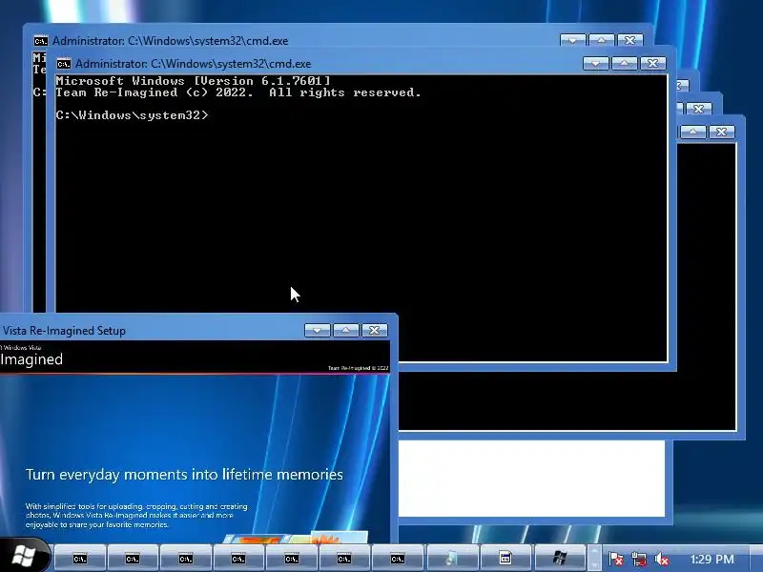This screenshot has width=763, height=572.
Task: Click the Show desktop strip beside the clock
Action: [756, 559]
